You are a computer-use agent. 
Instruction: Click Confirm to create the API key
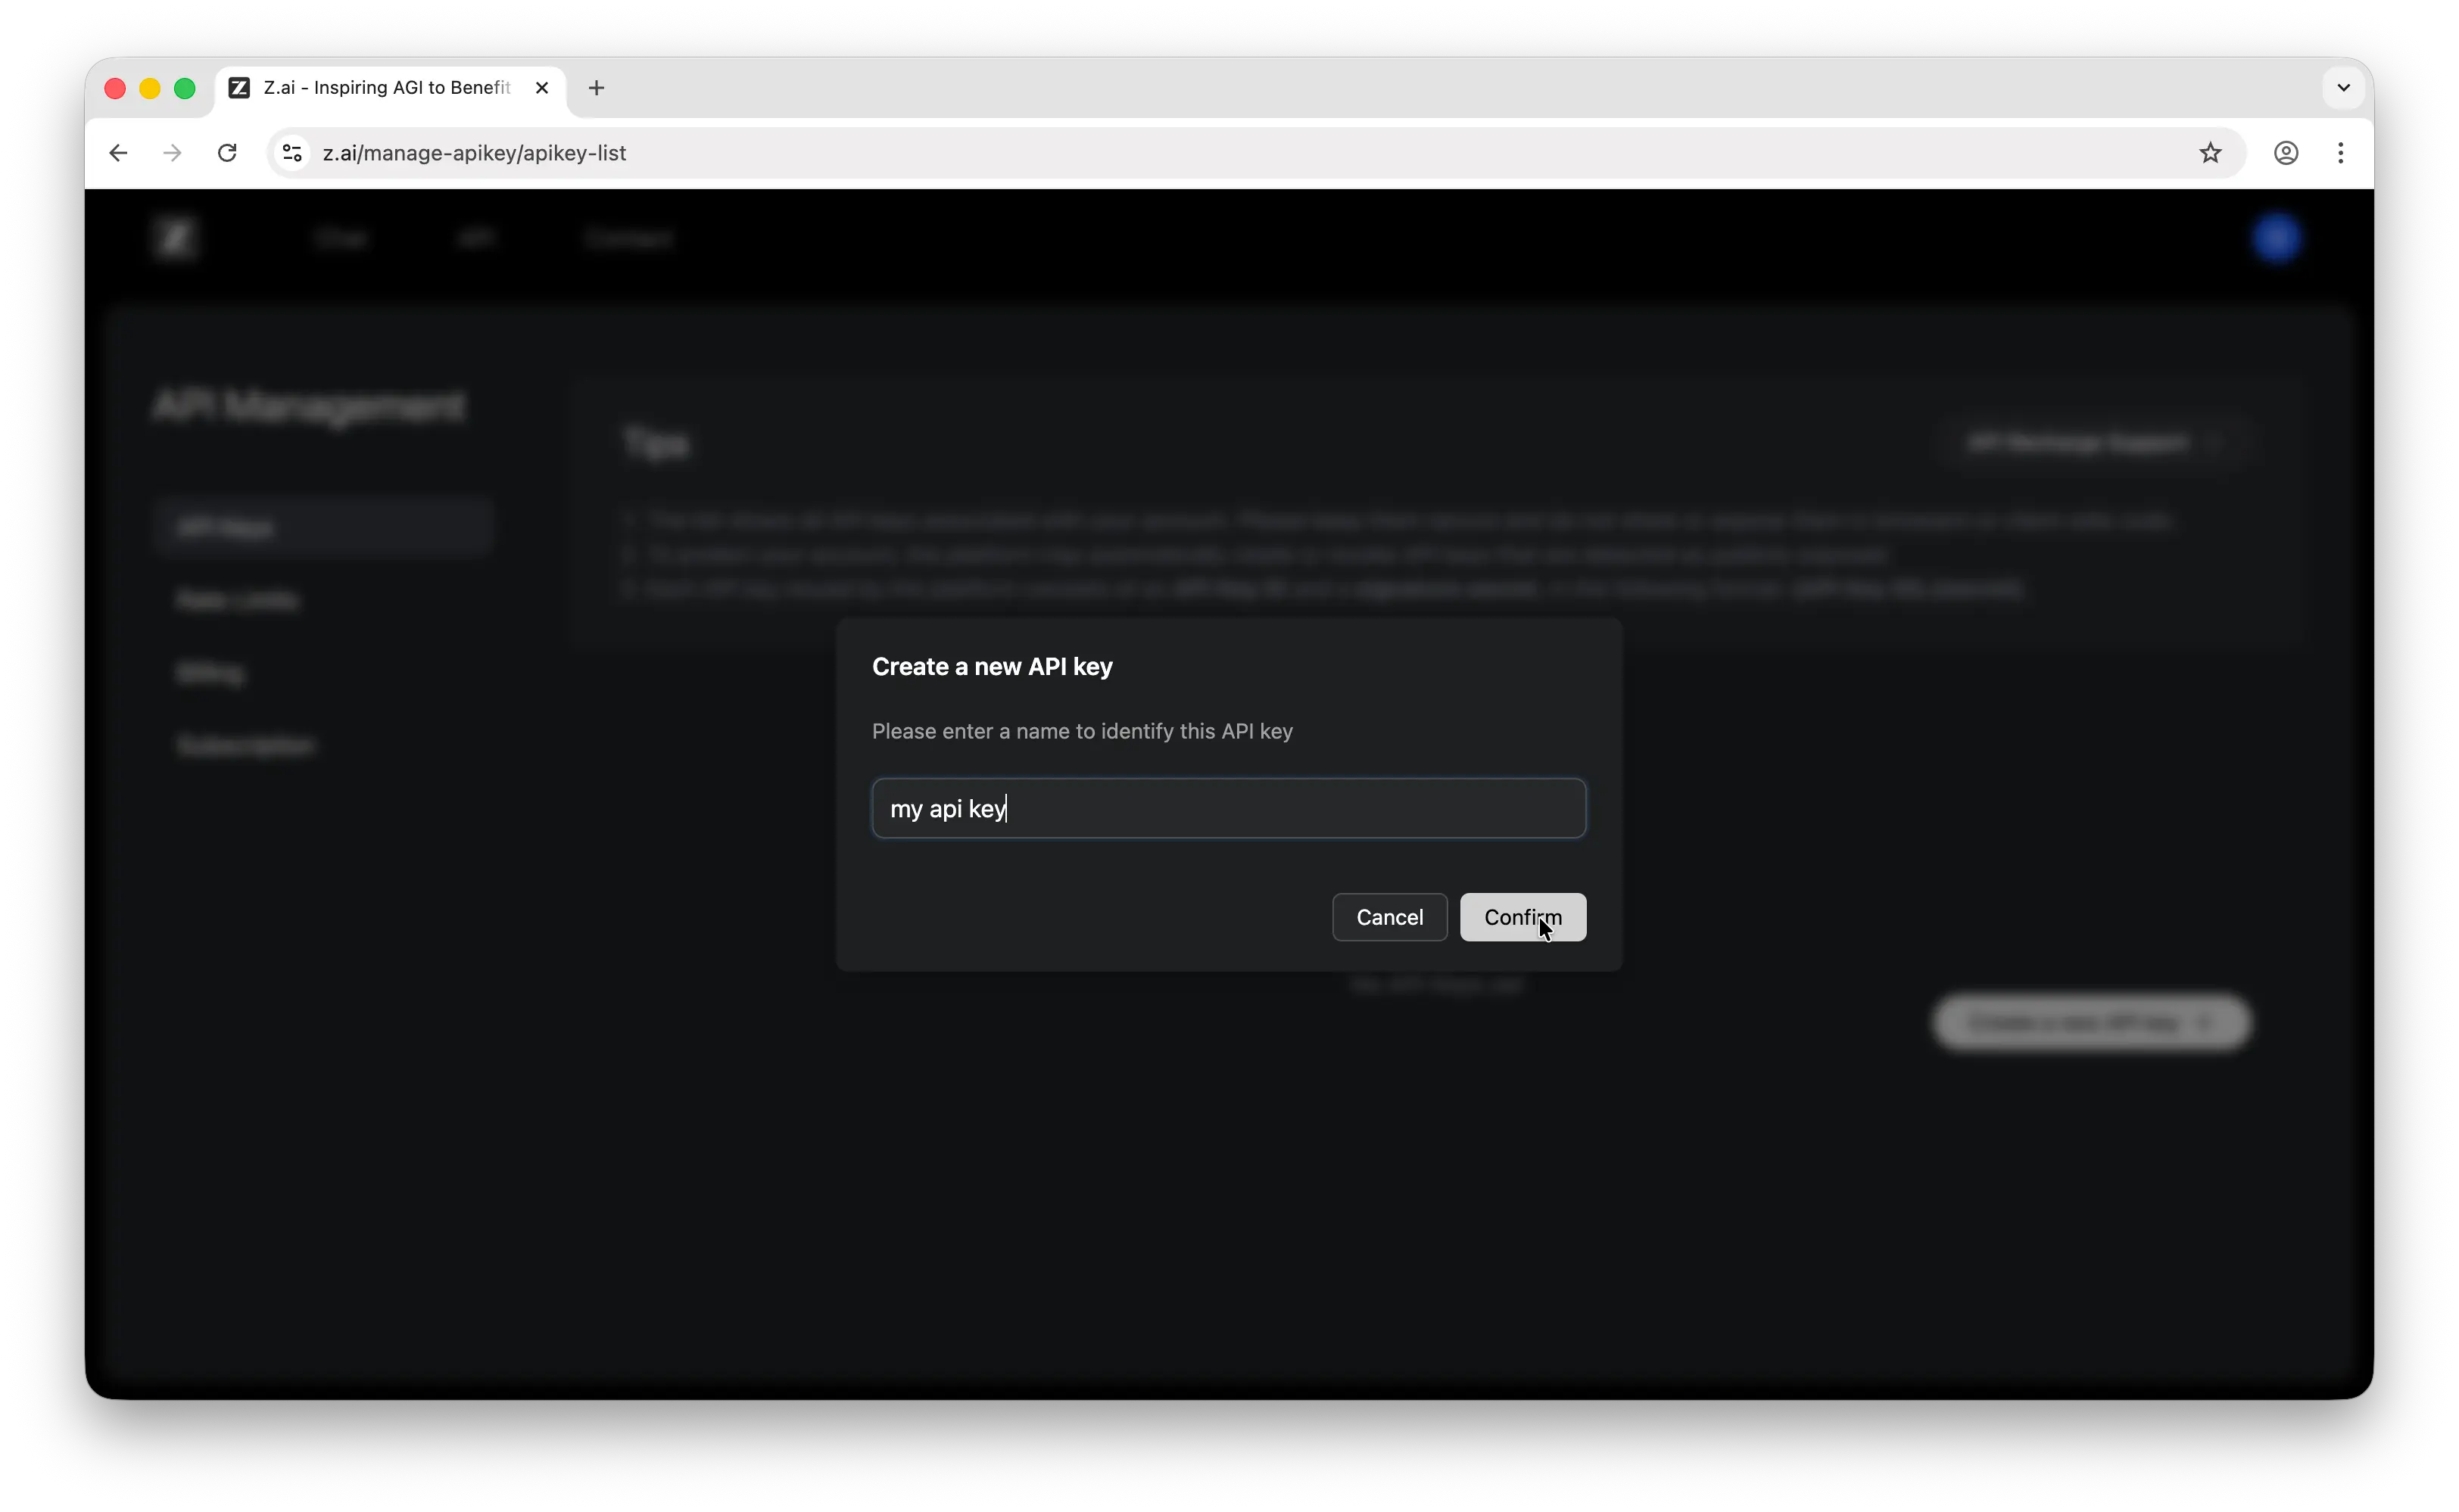1522,917
